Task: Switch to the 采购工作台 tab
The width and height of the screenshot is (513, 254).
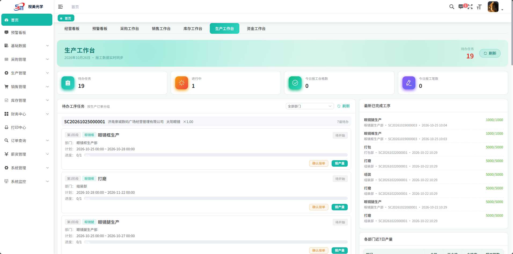Action: click(130, 28)
